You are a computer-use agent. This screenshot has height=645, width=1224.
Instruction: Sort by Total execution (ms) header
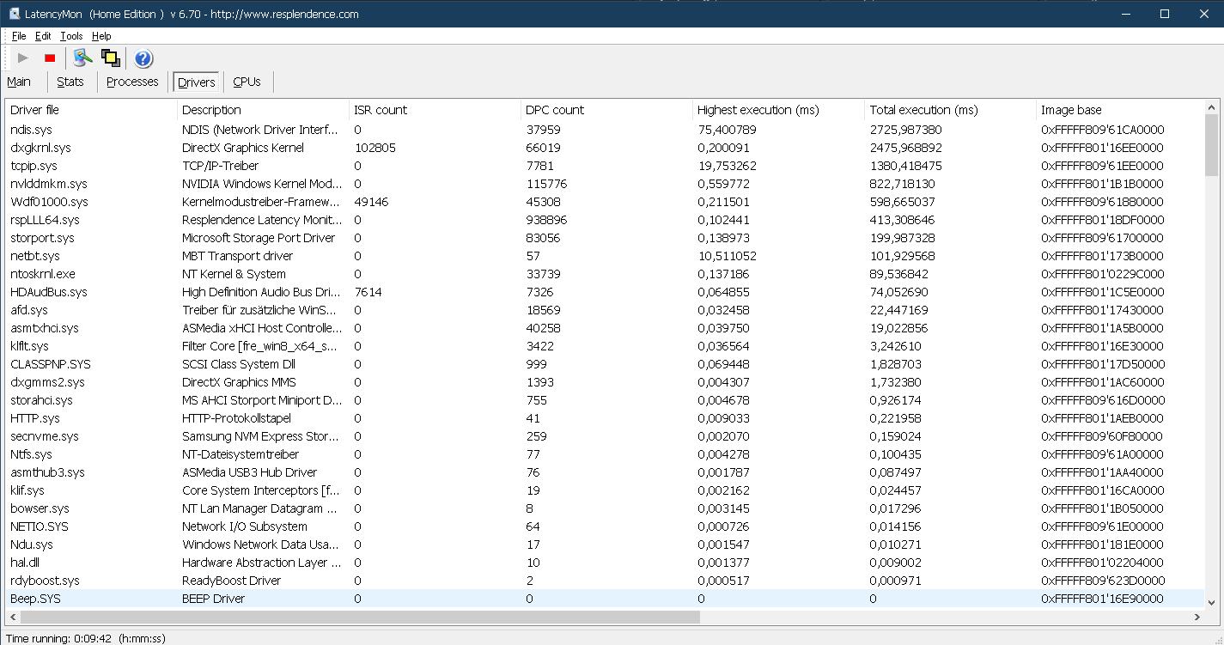pos(950,110)
